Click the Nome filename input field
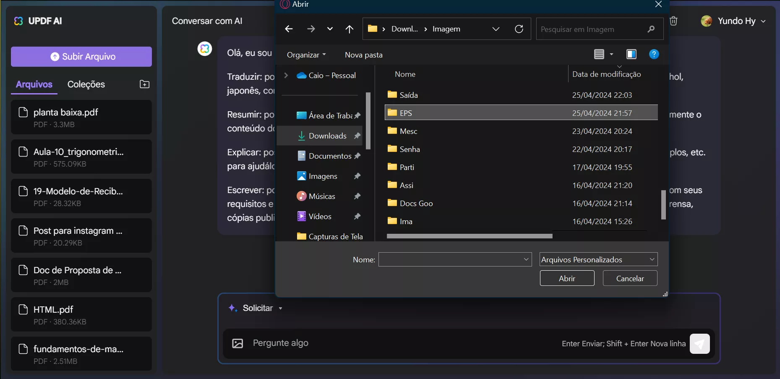The width and height of the screenshot is (780, 379). click(451, 259)
